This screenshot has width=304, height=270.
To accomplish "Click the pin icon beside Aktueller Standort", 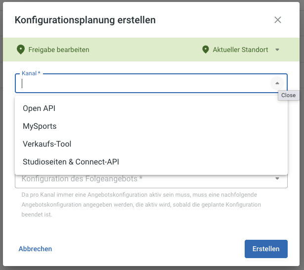I will pyautogui.click(x=206, y=50).
